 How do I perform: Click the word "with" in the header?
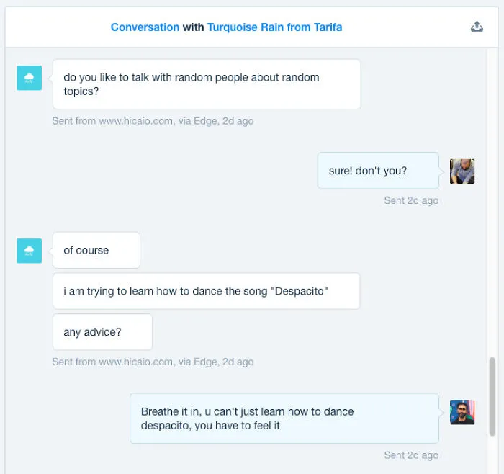pos(193,27)
